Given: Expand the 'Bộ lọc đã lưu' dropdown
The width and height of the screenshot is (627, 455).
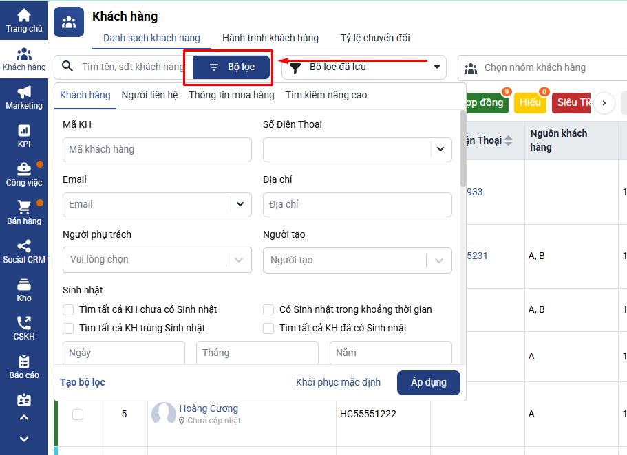Looking at the screenshot, I should (x=436, y=67).
